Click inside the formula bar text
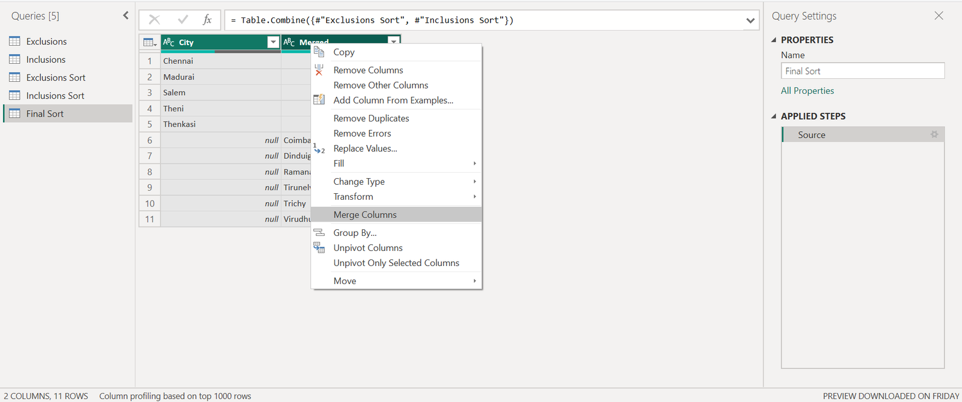 tap(484, 20)
